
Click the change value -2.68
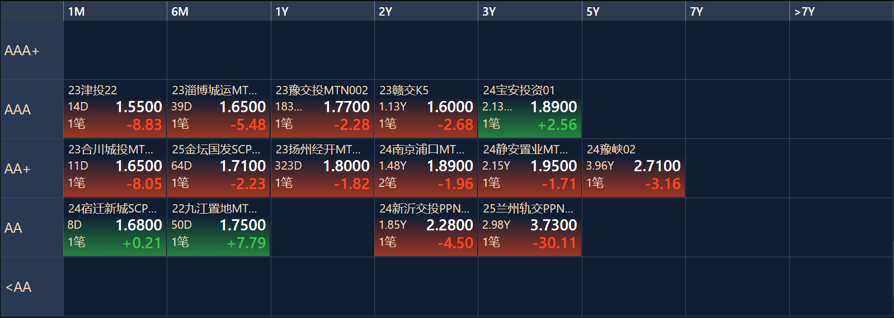(455, 125)
